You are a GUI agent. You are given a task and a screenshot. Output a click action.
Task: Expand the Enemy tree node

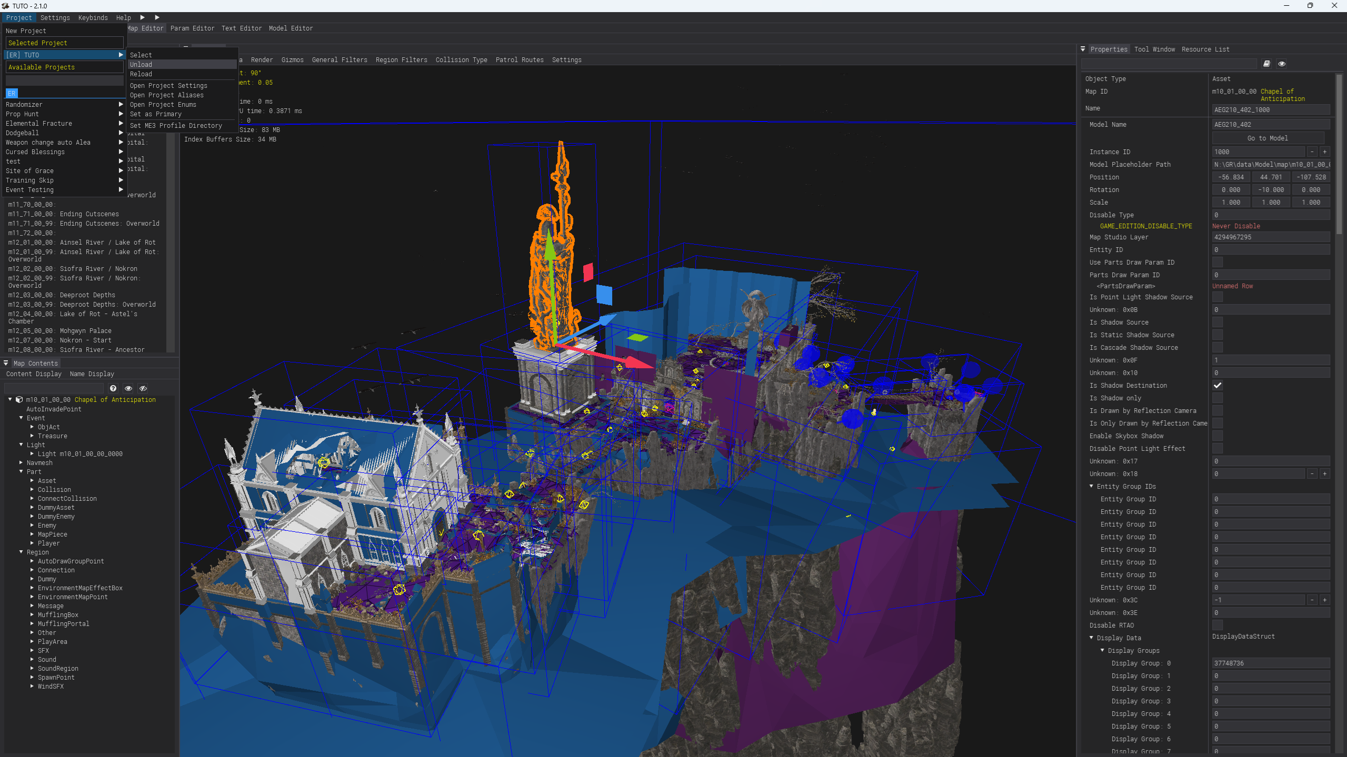pyautogui.click(x=32, y=526)
